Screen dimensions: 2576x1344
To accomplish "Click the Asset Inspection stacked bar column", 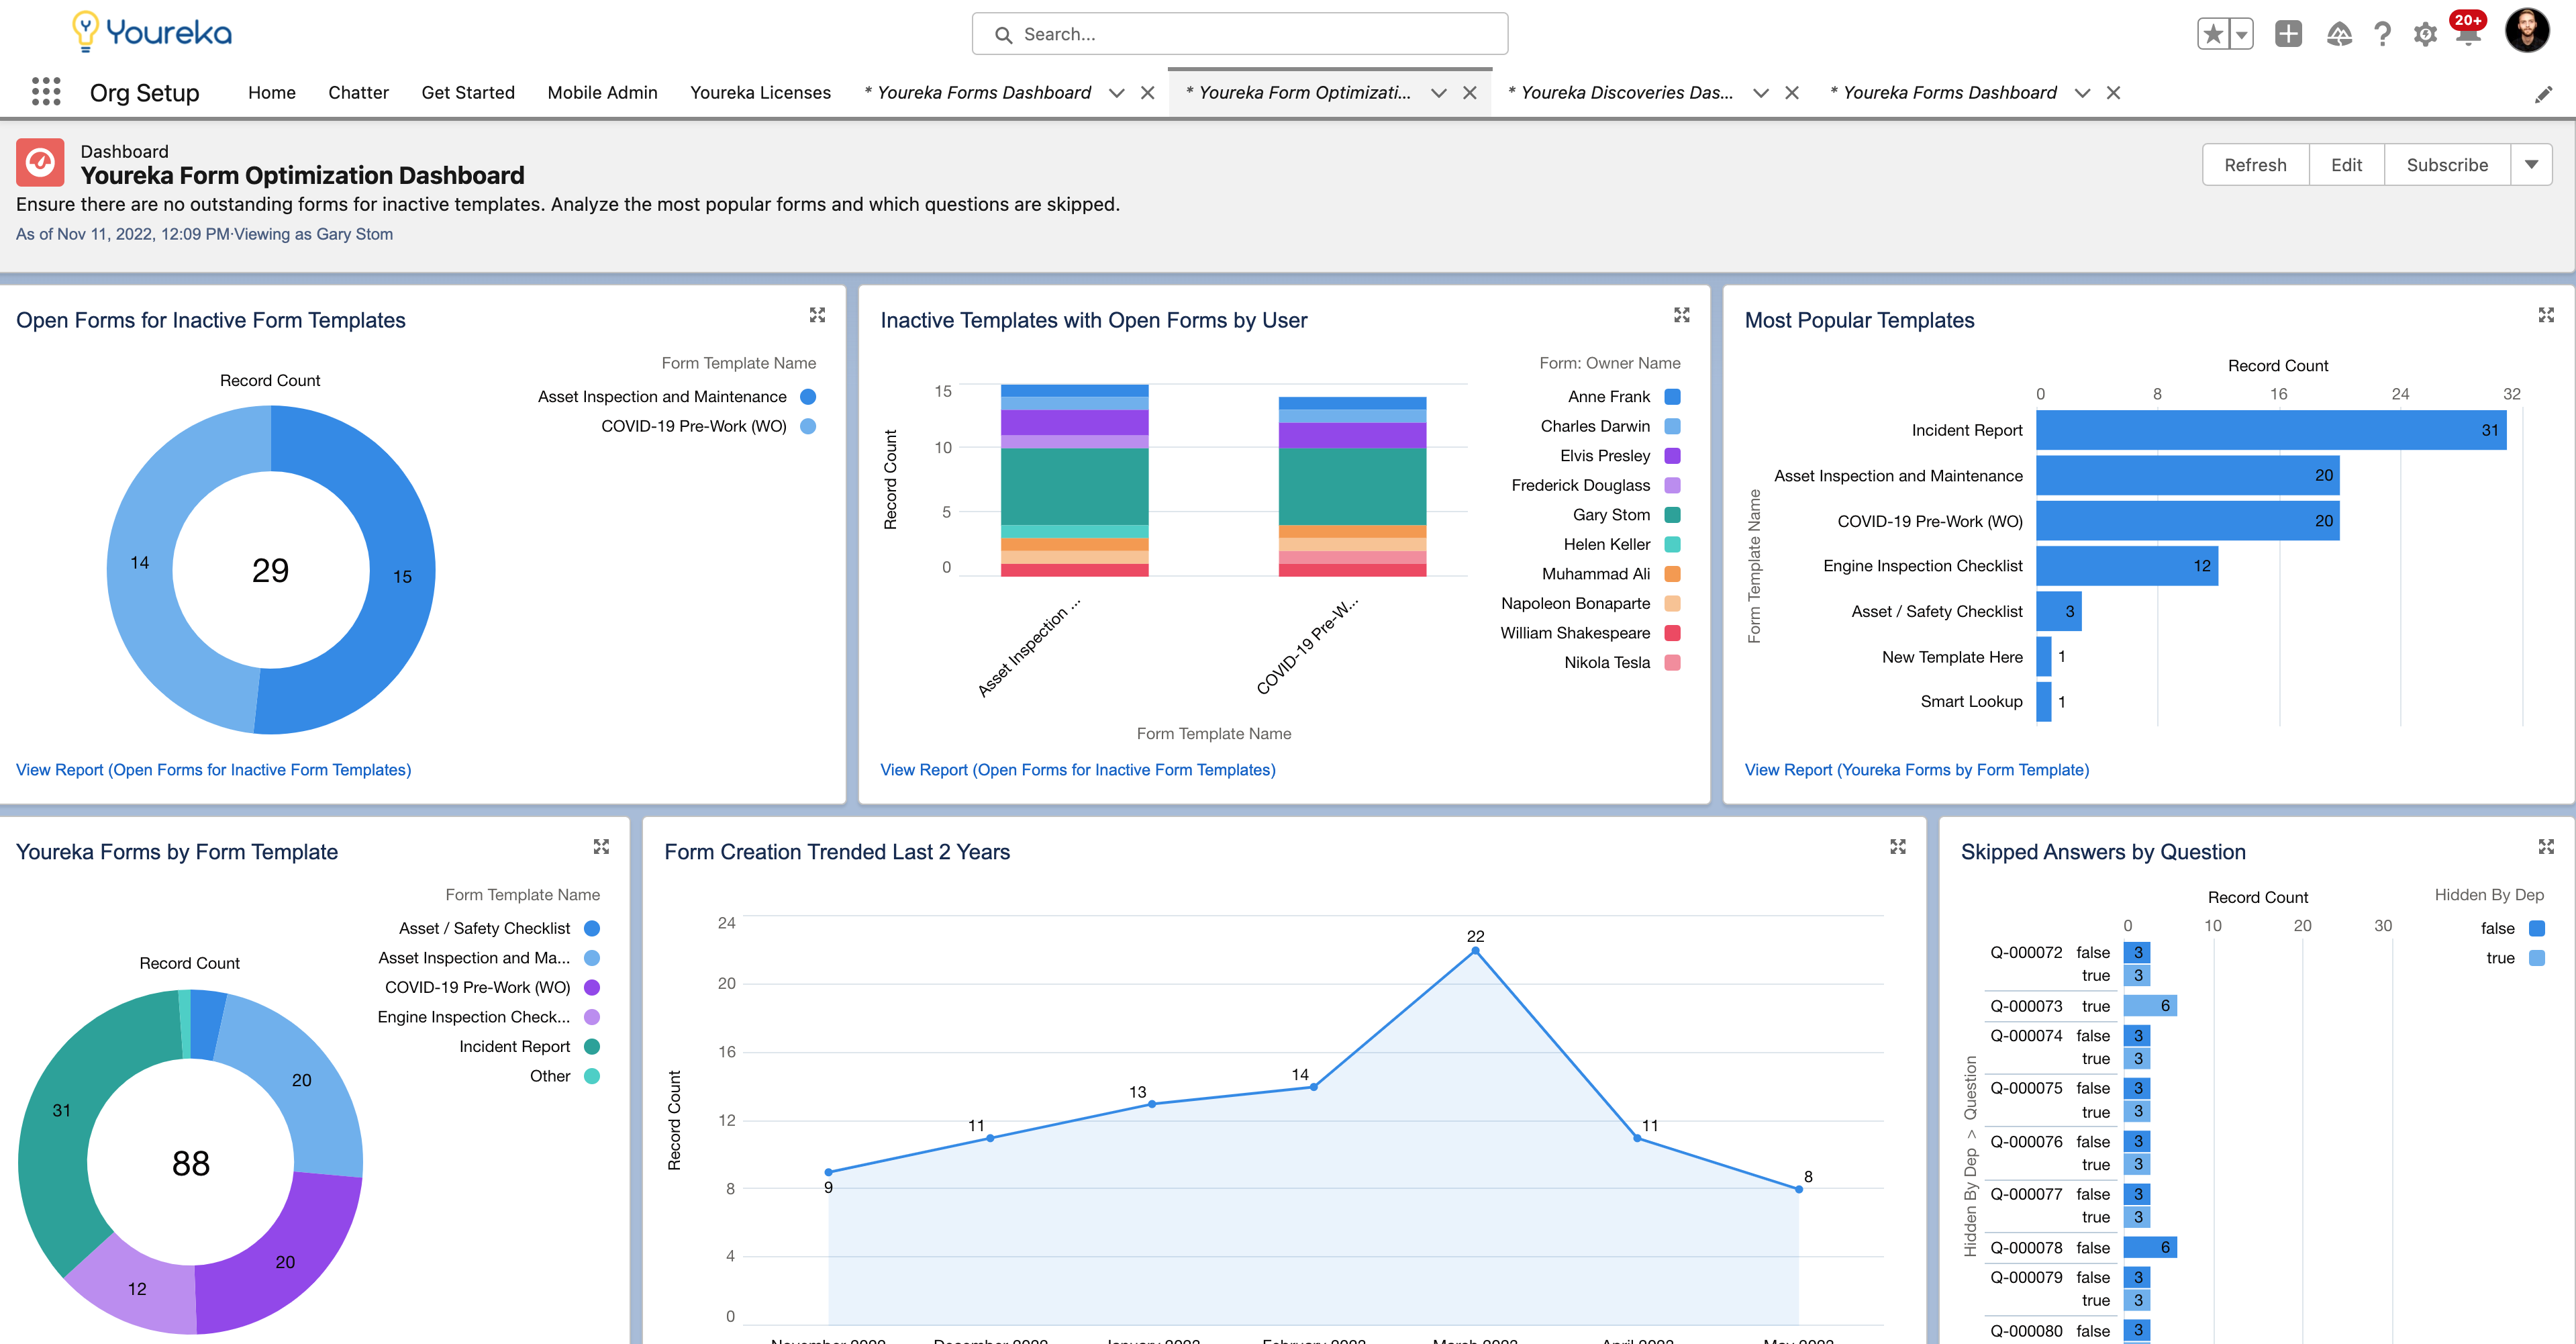I will pos(1074,480).
